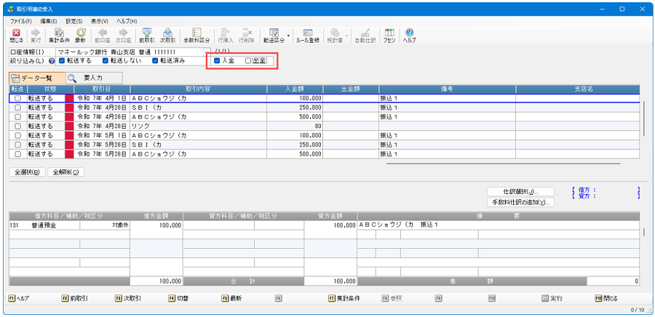Click the 税計算 toolbar icon
This screenshot has height=317, width=655.
tap(335, 36)
